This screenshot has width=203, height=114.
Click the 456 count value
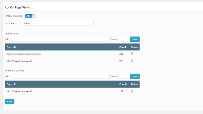click(121, 54)
